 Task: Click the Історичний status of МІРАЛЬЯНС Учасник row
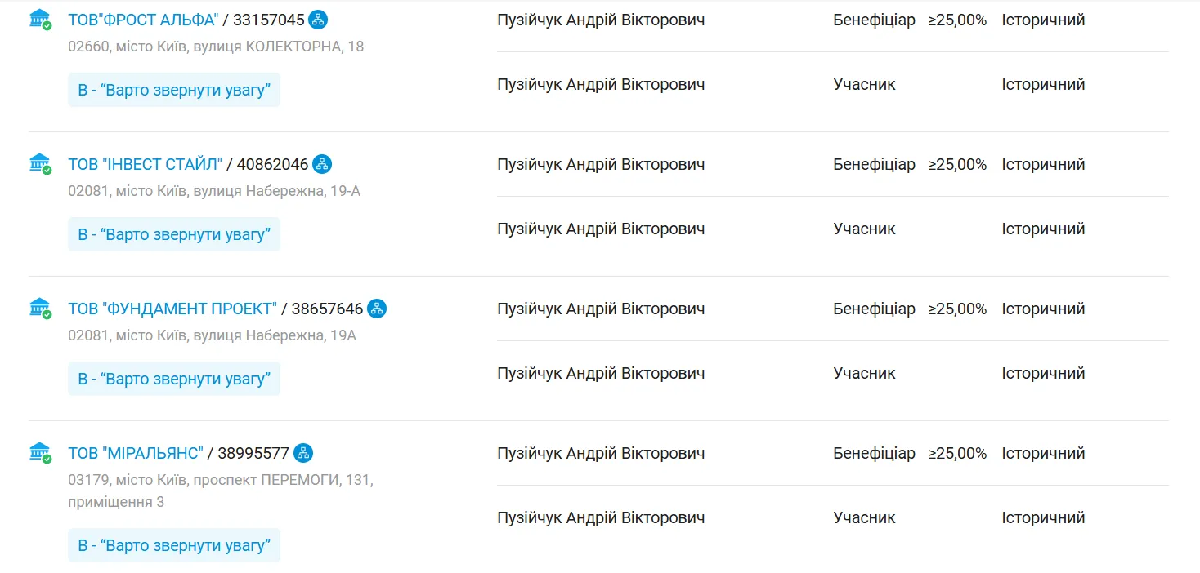click(x=1043, y=517)
